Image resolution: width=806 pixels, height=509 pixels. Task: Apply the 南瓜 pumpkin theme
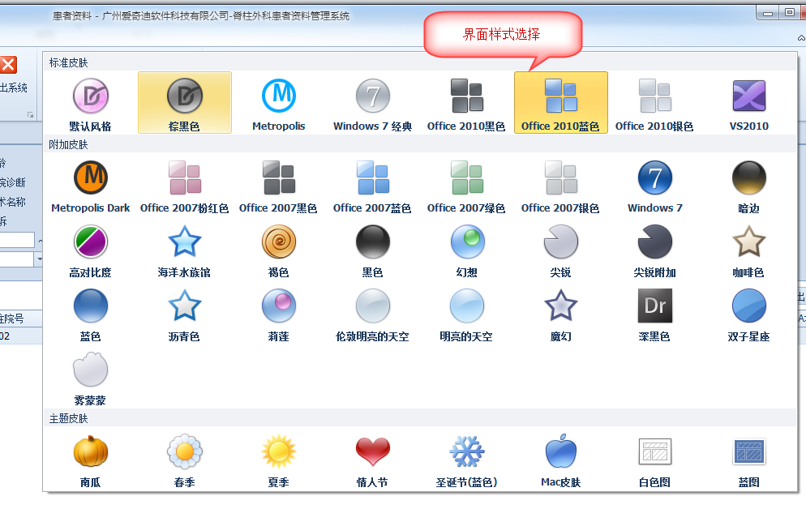[x=91, y=460]
